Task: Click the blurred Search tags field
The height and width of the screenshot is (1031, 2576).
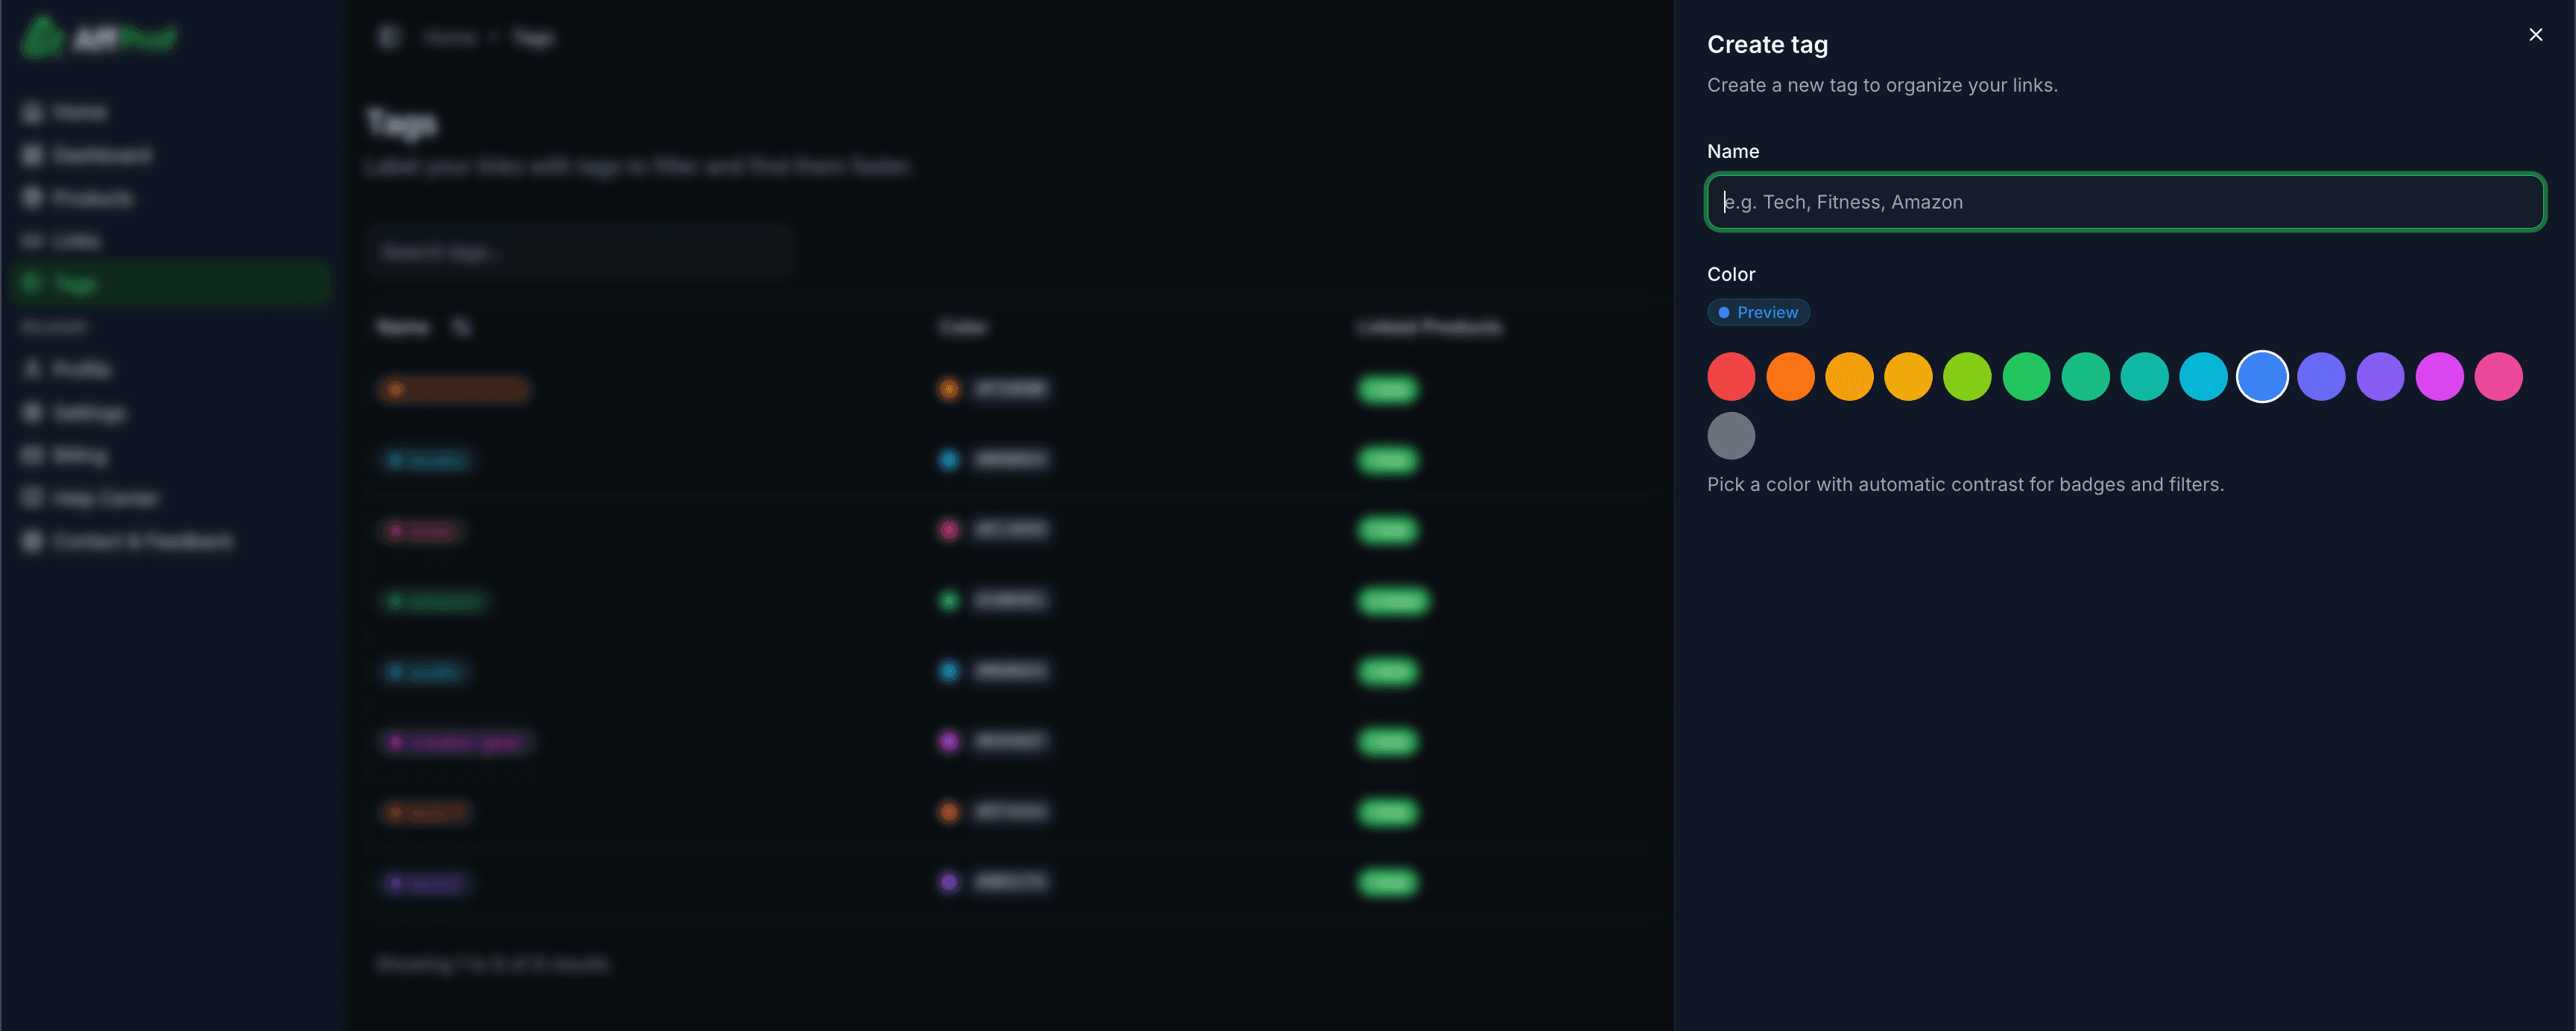Action: [x=580, y=253]
